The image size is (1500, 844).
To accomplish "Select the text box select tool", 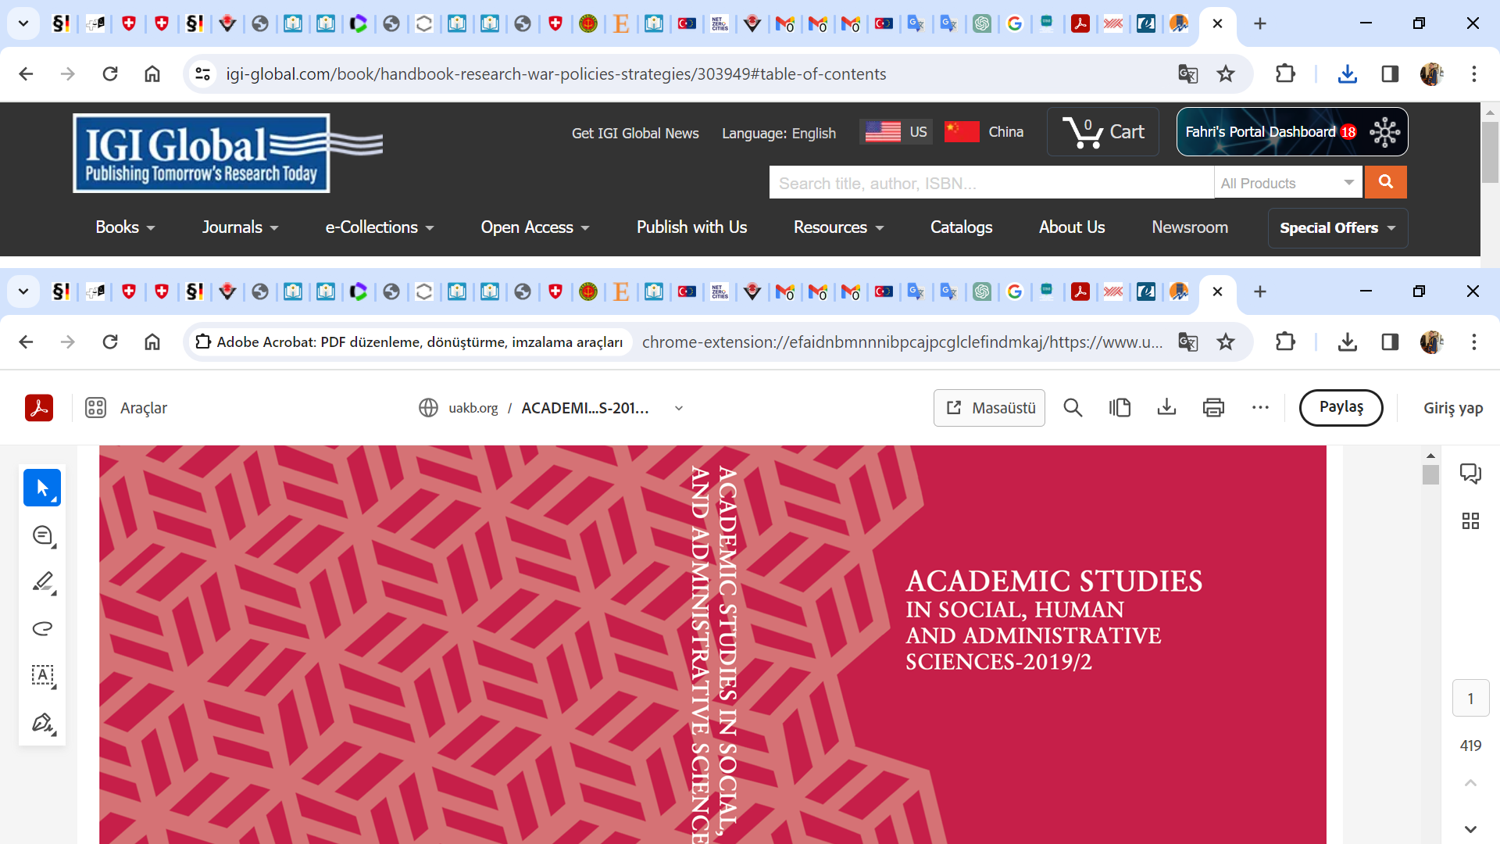I will pos(43,676).
